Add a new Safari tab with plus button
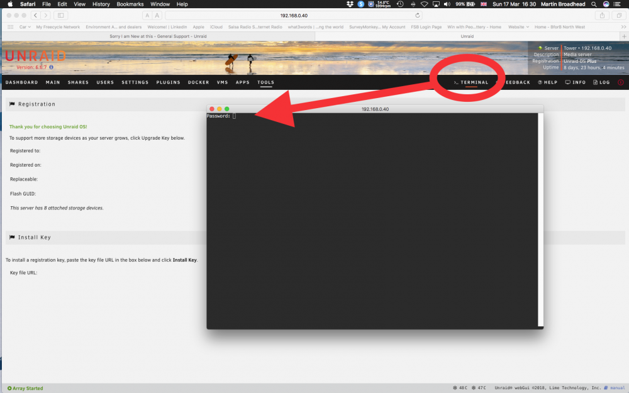629x393 pixels. point(624,36)
